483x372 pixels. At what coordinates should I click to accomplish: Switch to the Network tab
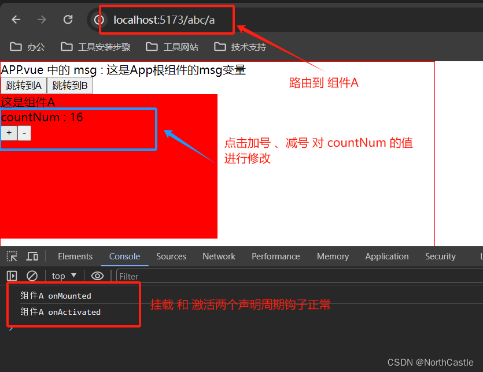tap(219, 256)
